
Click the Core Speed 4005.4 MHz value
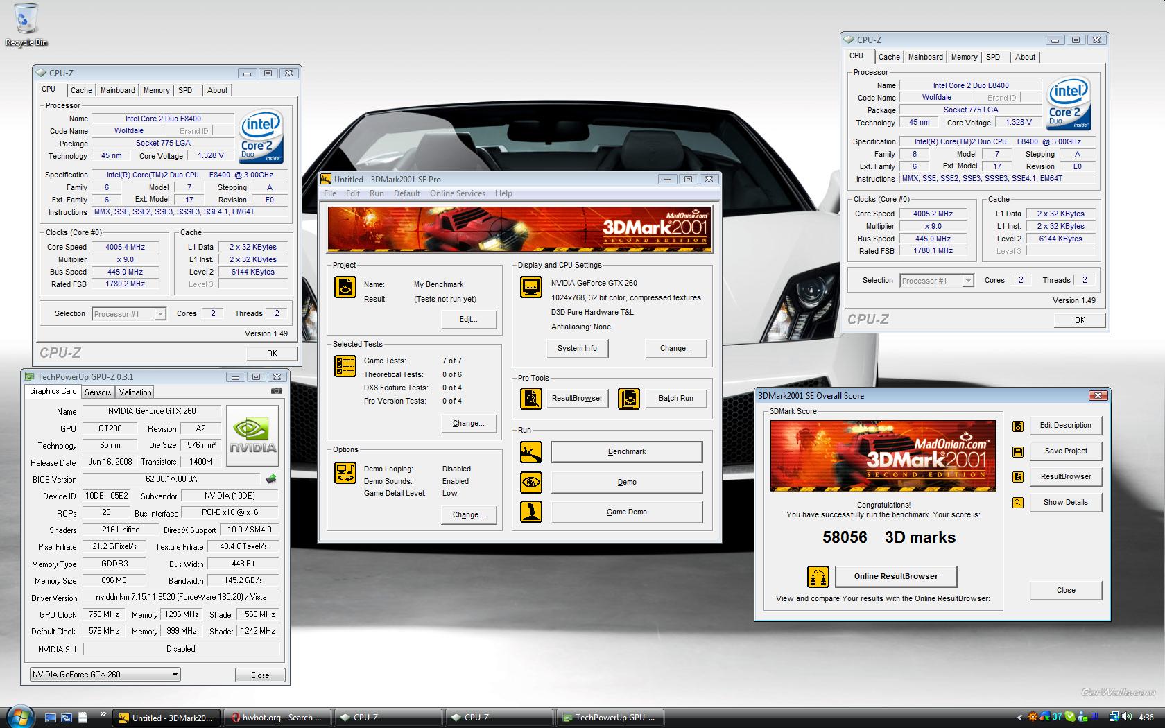pos(125,247)
